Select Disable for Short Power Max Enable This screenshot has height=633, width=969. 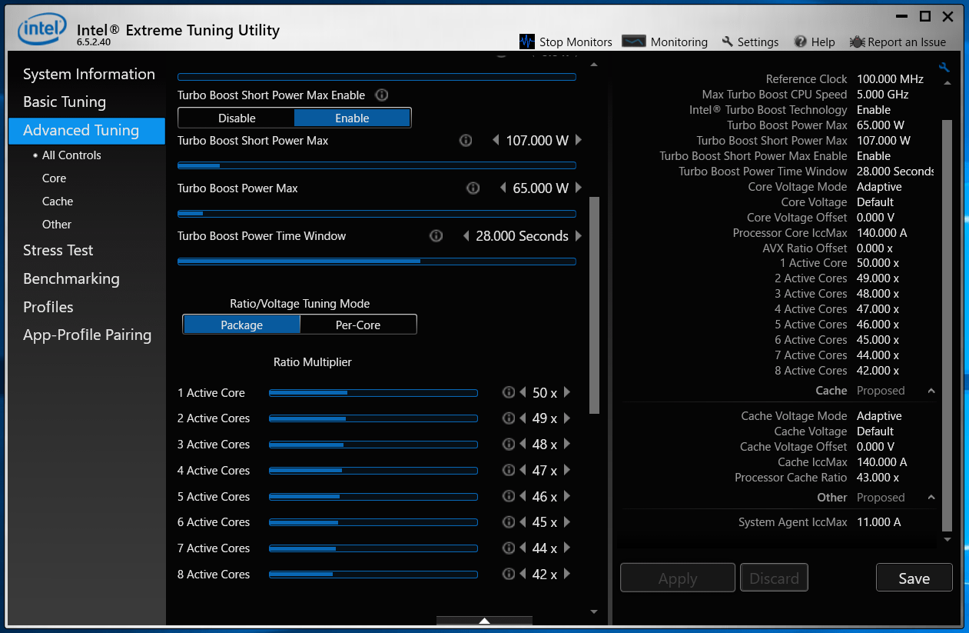[x=237, y=118]
